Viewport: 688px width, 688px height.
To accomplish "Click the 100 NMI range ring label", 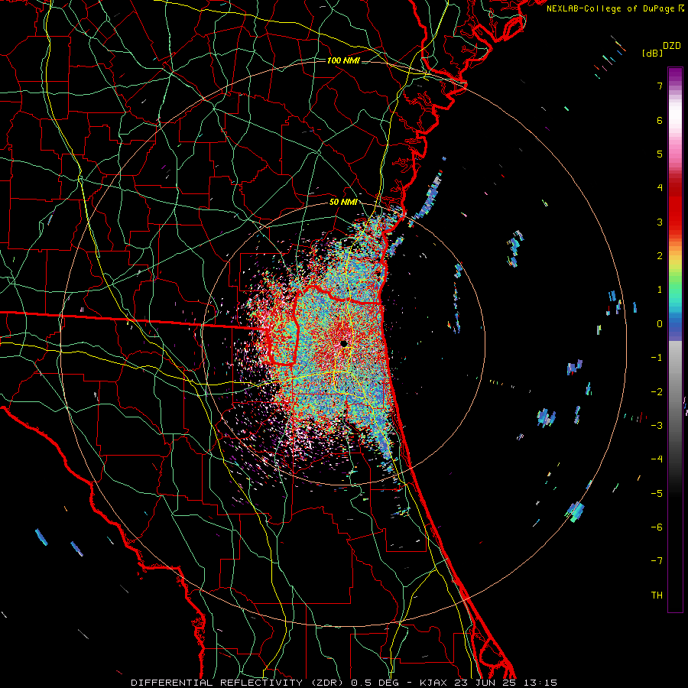I will 343,60.
